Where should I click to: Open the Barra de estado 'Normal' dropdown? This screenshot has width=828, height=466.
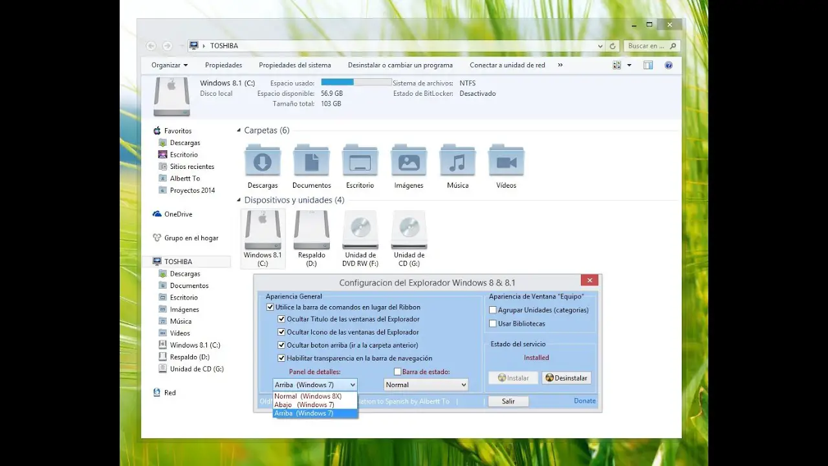pos(426,384)
